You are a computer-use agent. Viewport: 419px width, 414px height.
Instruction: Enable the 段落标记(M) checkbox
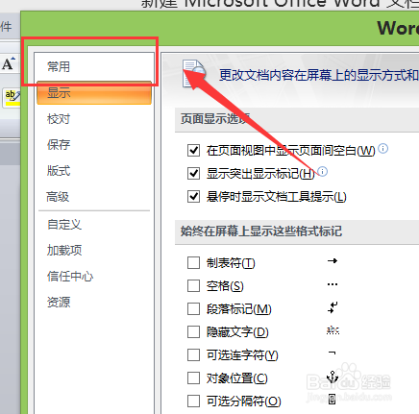[193, 309]
